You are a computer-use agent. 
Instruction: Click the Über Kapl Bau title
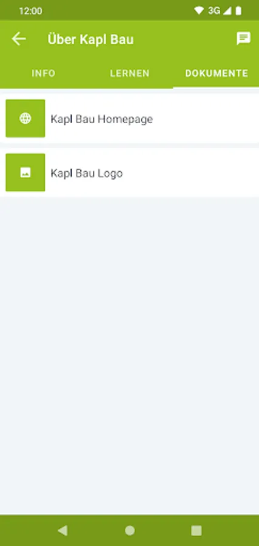pyautogui.click(x=90, y=39)
